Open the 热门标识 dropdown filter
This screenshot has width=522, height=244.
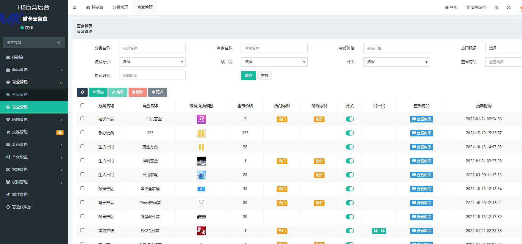[x=504, y=48]
